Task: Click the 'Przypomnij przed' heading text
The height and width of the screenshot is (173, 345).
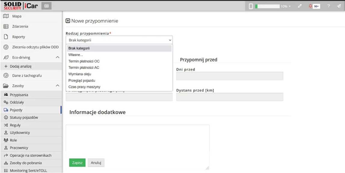Action: click(x=199, y=59)
